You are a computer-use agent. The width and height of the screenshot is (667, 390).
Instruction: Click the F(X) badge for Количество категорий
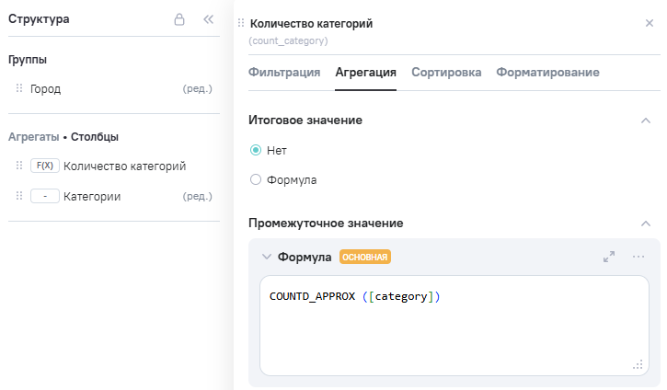pyautogui.click(x=44, y=166)
